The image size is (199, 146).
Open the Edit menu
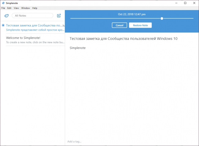[9, 8]
